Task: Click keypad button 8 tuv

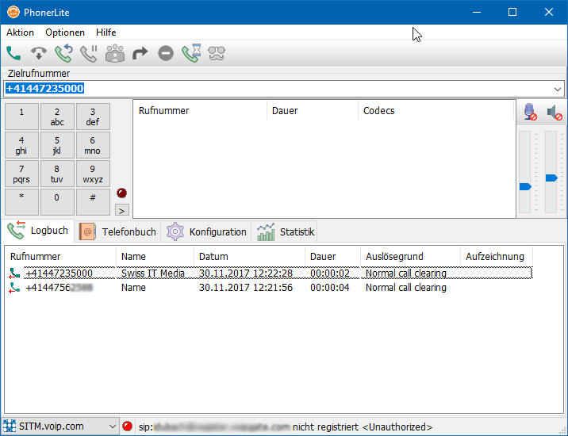Action: (x=57, y=174)
